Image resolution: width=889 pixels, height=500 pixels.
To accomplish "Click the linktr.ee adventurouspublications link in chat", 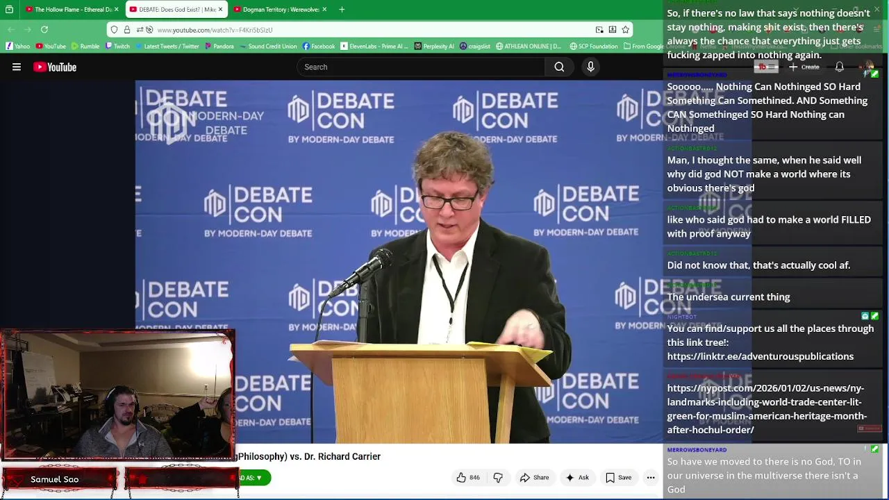I will point(761,356).
